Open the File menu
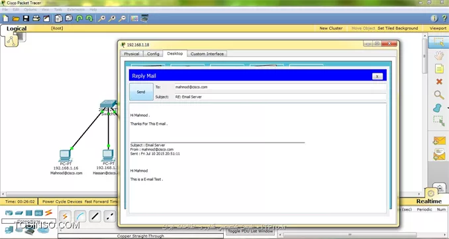Screen dimensions: 449x239 (5, 9)
